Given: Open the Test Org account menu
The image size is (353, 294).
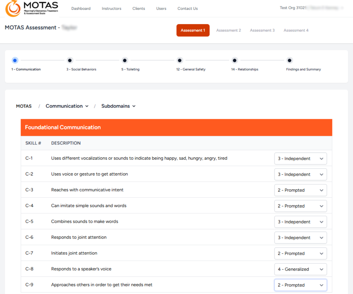Looking at the screenshot, I should tap(311, 8).
